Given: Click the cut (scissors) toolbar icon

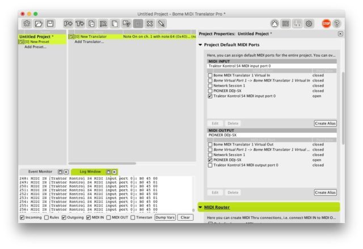Looking at the screenshot, I should (x=126, y=24).
